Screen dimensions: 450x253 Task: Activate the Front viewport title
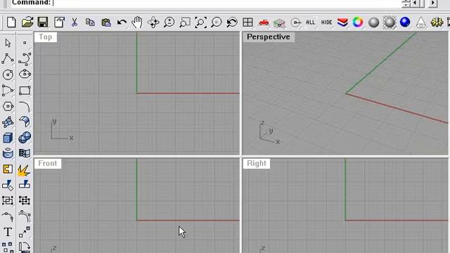48,163
